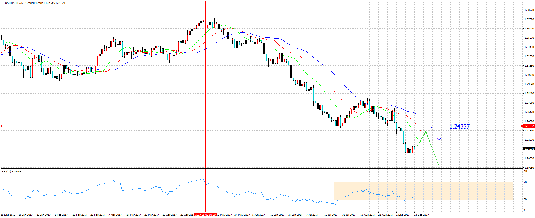Image resolution: width=535 pixels, height=218 pixels.
Task: Open the triangle menu beside USDCAD,Daily
Action: tap(3, 3)
